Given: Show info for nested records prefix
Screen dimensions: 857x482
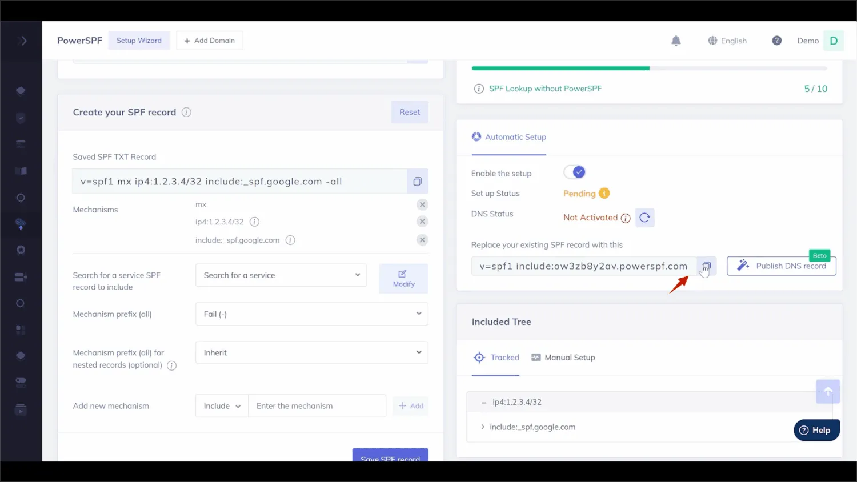Looking at the screenshot, I should (x=171, y=365).
